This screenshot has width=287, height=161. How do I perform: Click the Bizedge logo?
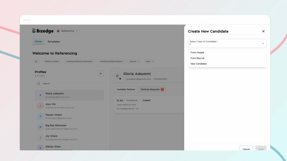point(43,31)
